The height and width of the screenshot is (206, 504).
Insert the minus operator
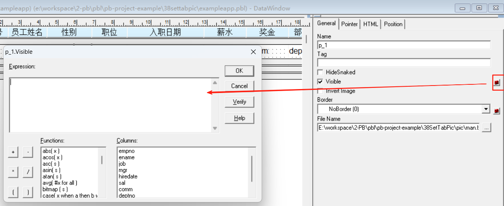tap(28, 152)
